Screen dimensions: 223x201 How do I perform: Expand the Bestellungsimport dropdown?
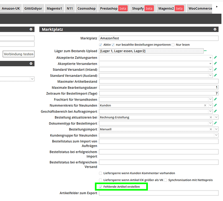coord(216,129)
